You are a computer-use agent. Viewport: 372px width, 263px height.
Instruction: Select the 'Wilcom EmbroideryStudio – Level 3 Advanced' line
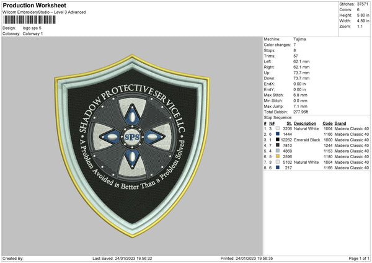point(44,12)
